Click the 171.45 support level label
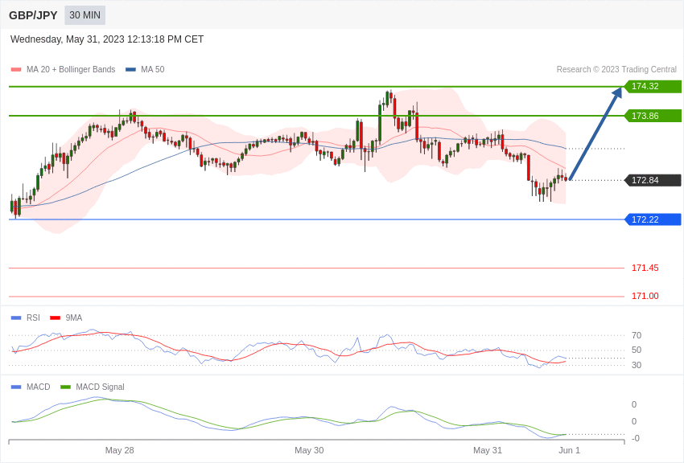 (645, 268)
